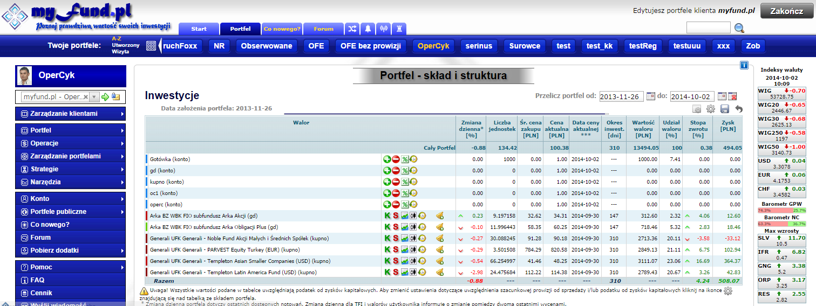Open calendar picker for start date

click(650, 96)
